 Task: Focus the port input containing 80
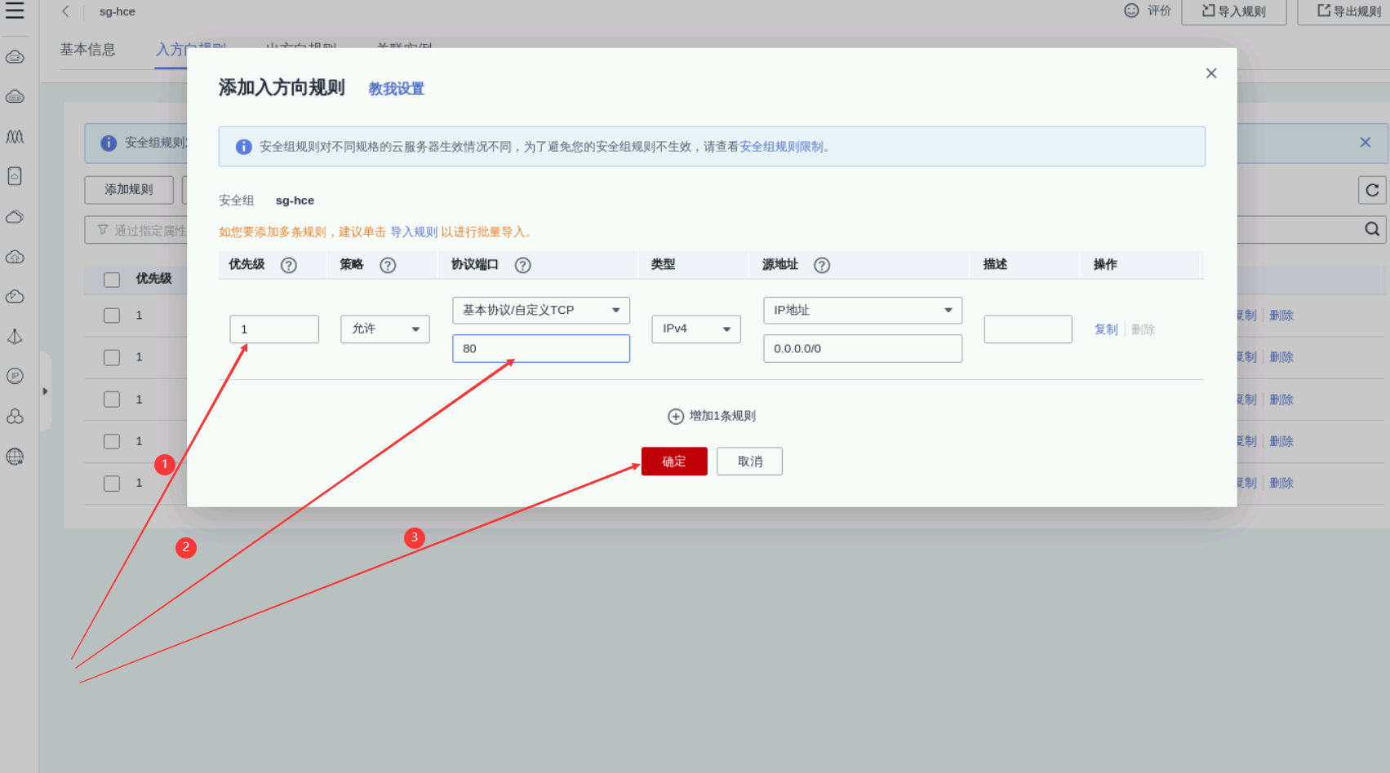pyautogui.click(x=541, y=349)
